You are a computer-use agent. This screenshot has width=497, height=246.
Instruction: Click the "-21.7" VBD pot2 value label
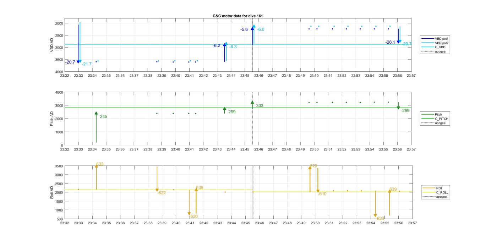87,64
